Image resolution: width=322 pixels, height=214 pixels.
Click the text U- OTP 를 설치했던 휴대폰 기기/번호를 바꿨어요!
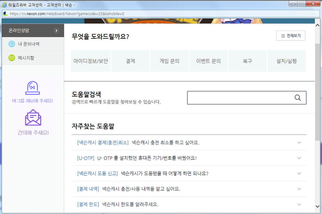(x=147, y=158)
